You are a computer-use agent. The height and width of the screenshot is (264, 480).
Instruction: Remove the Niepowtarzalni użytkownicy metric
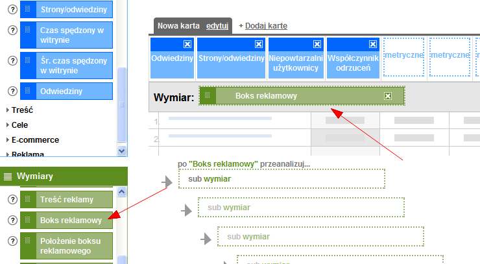click(x=317, y=44)
